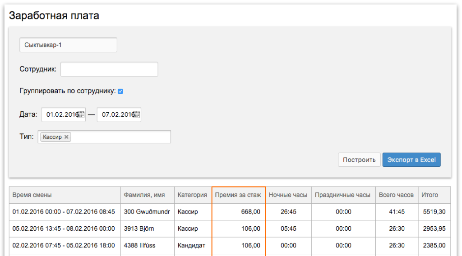The width and height of the screenshot is (462, 256).
Task: Click the Сотрудник: field label
Action: 38,69
